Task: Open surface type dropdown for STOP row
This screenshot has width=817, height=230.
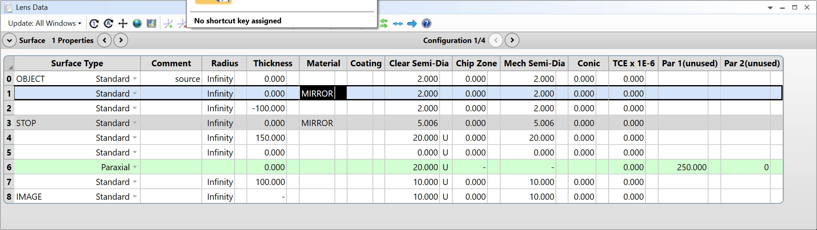Action: pyautogui.click(x=135, y=123)
